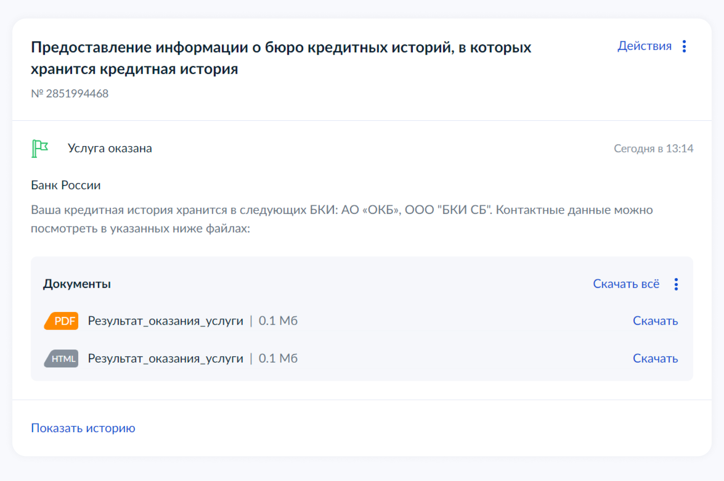
Task: Download the HTML result file
Action: [x=655, y=358]
